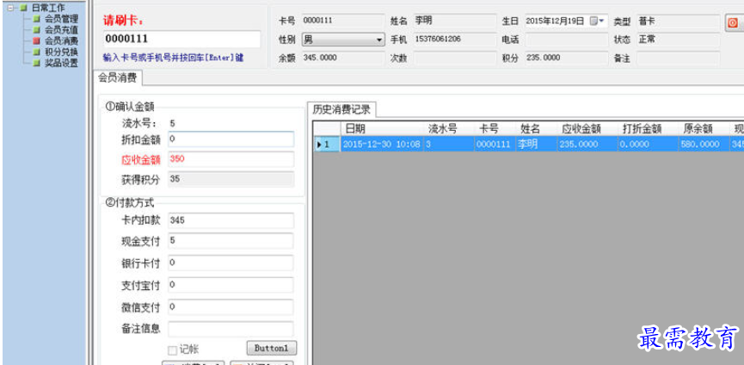The height and width of the screenshot is (365, 744).
Task: Click the 打折金额 column header
Action: (649, 128)
